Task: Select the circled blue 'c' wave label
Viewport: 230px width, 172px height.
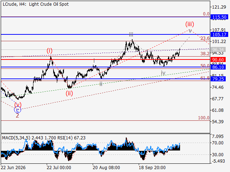Action: [x=18, y=110]
